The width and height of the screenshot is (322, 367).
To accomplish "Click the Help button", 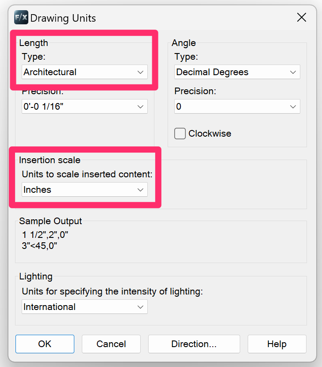I will (277, 344).
